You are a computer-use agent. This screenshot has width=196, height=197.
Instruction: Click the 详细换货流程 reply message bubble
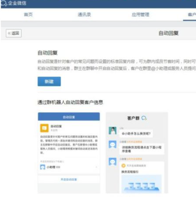click(142, 149)
